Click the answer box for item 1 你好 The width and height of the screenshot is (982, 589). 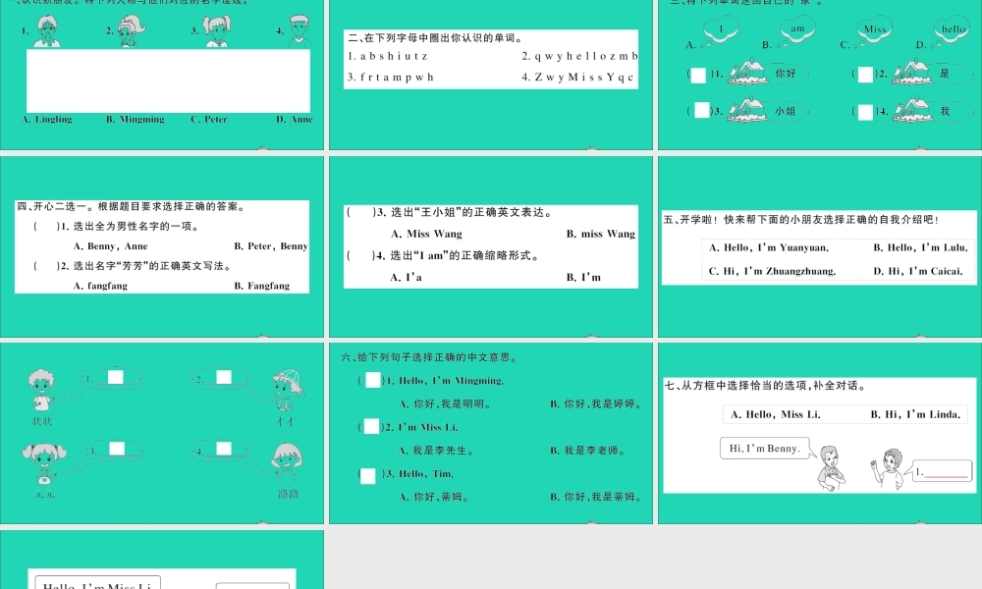pos(698,76)
